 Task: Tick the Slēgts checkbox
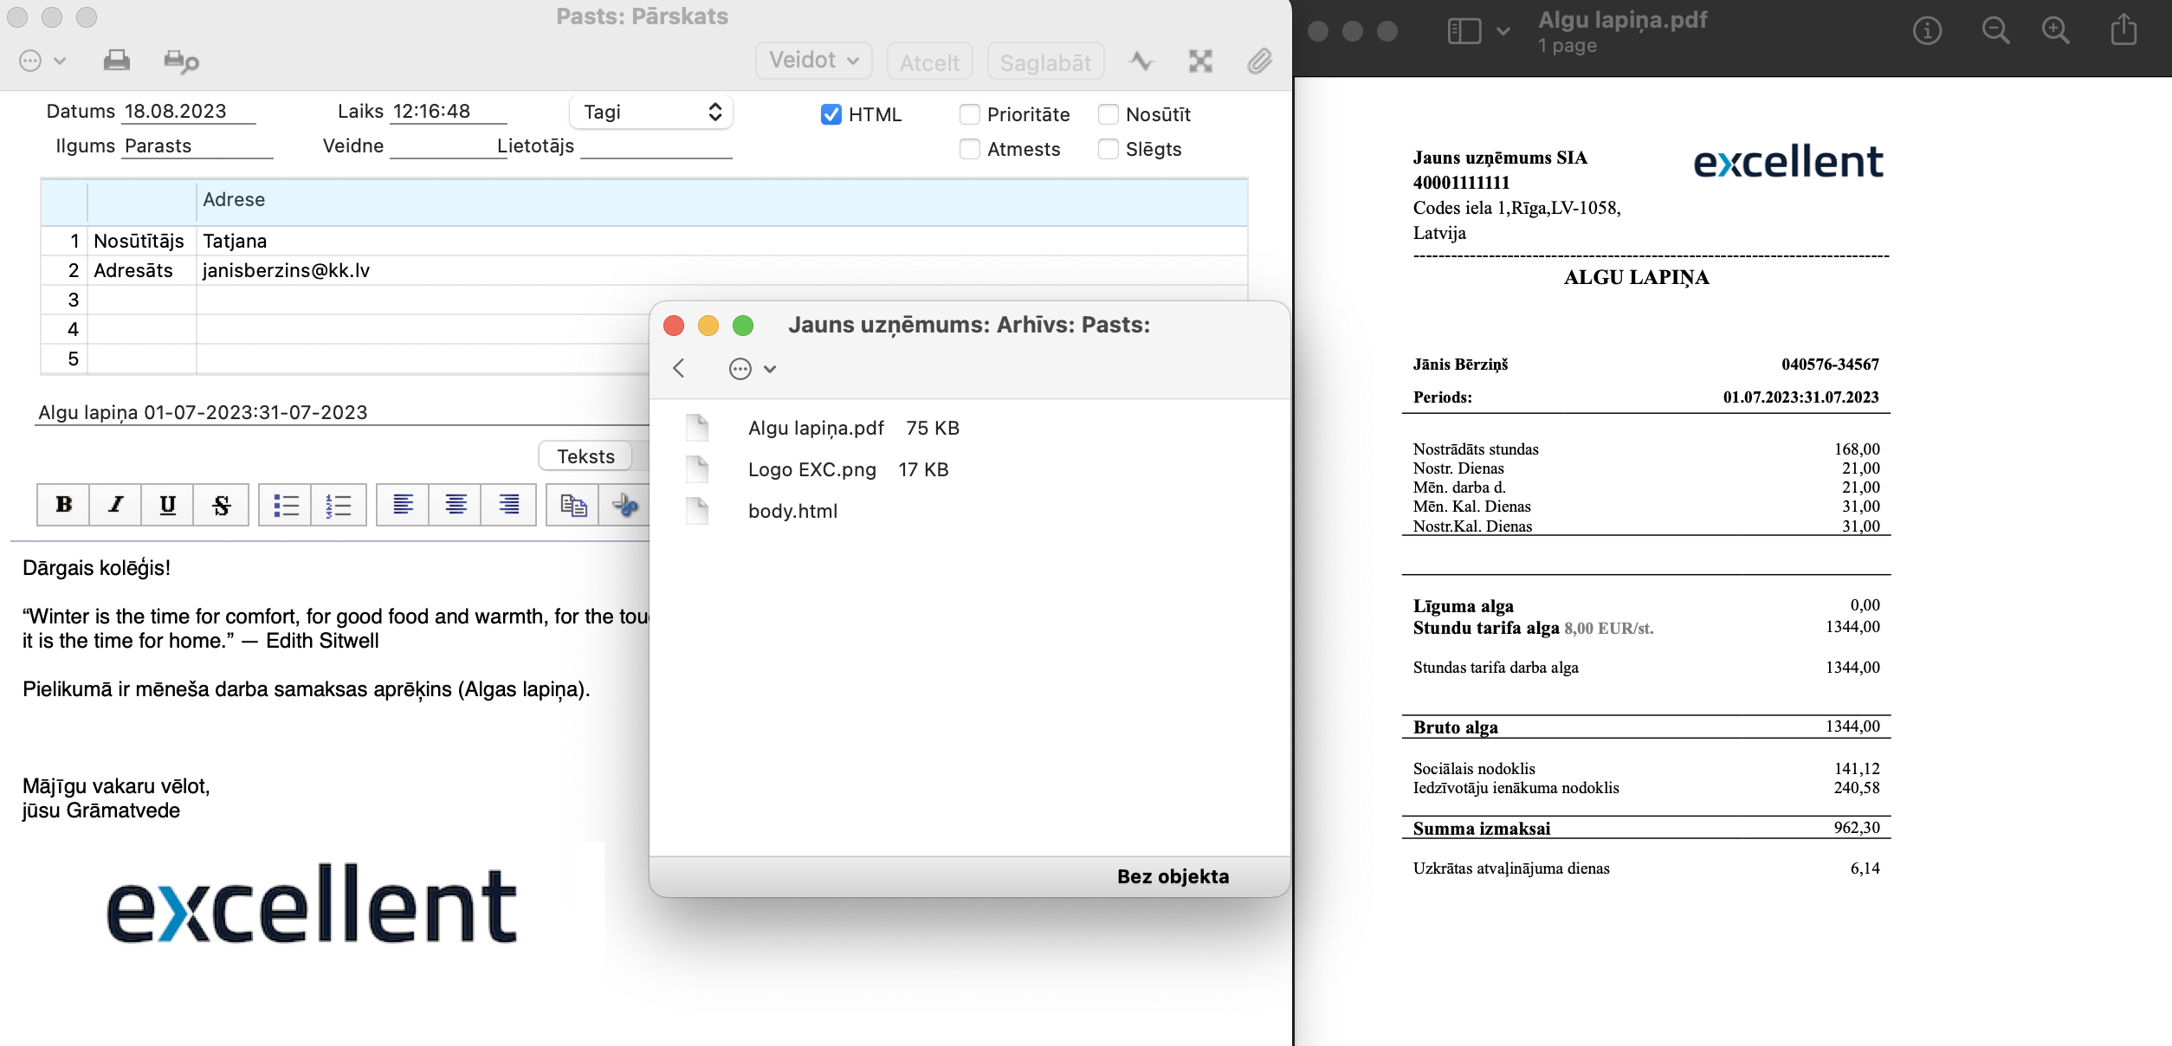click(1108, 149)
